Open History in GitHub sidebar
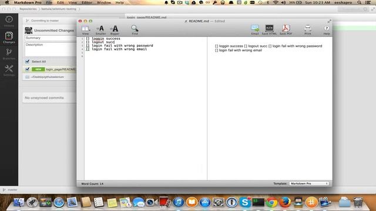Screen dimensions: 376x211 pyautogui.click(x=9, y=21)
